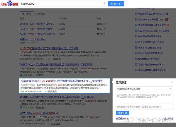Screen dimensions: 176x127
Task: Open hot item N号房接班人年仅16岁
Action: pos(148,59)
